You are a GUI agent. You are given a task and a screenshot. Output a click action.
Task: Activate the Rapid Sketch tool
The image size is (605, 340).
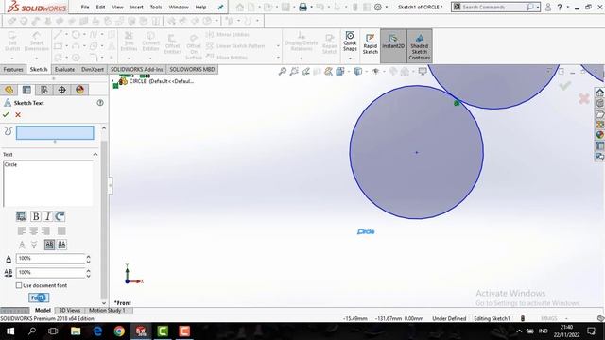point(370,44)
